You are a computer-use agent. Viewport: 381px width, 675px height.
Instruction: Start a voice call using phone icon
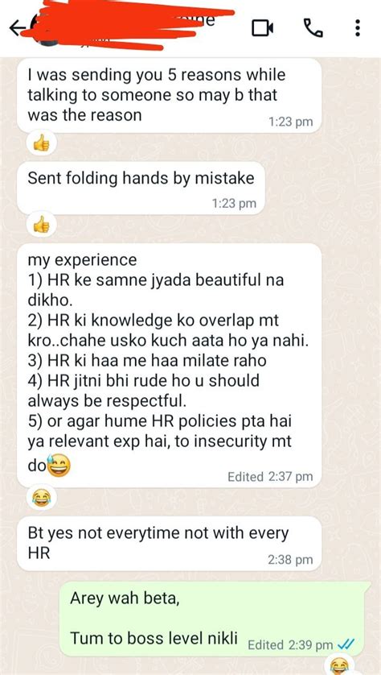tap(313, 28)
